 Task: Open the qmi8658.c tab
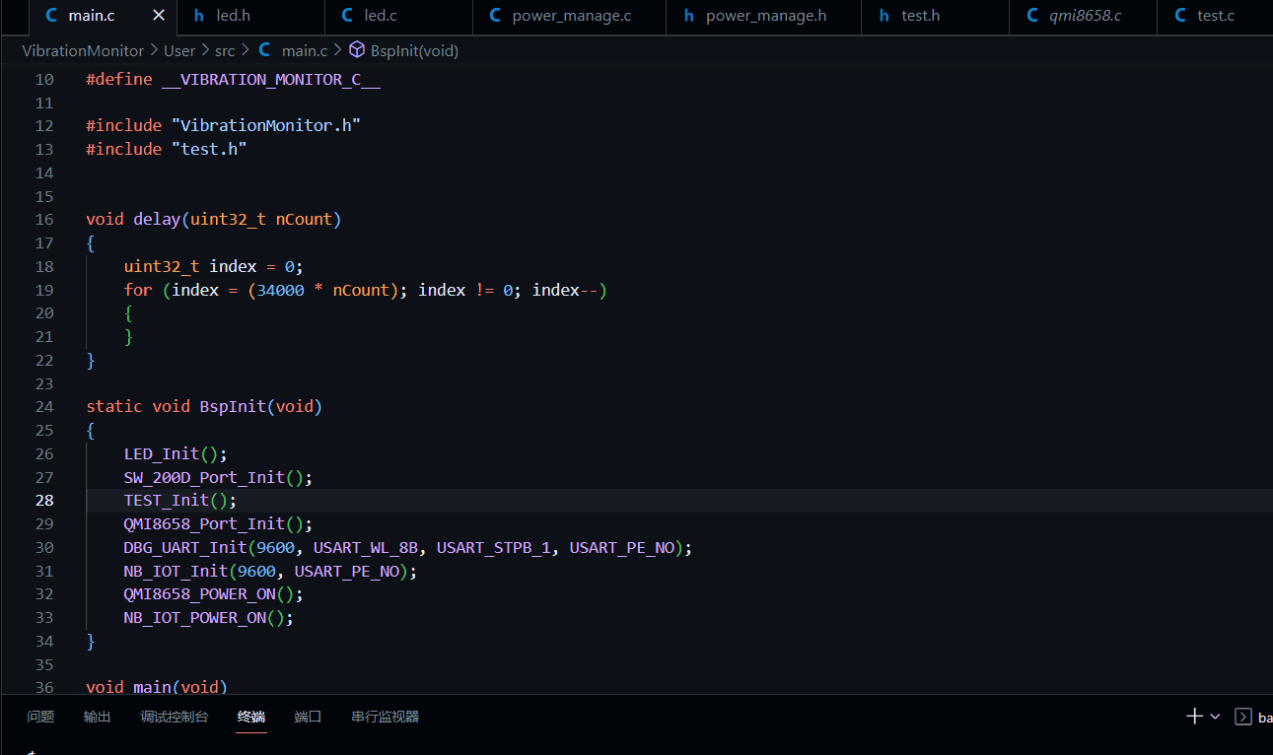click(x=1083, y=16)
